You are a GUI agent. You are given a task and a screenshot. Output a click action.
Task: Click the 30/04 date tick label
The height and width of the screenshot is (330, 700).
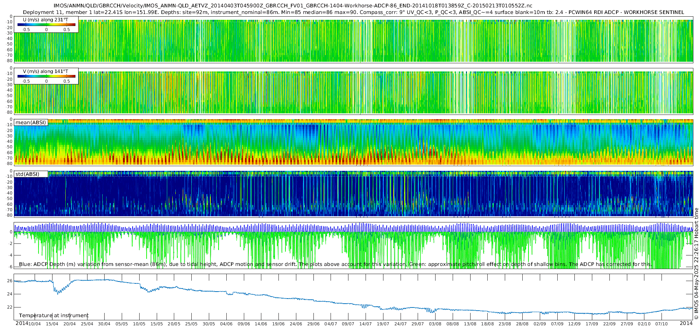[104, 324]
